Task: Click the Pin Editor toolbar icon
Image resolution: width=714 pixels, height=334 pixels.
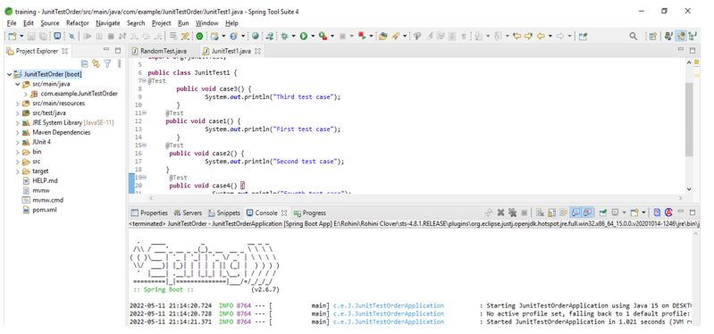Action: point(583,37)
